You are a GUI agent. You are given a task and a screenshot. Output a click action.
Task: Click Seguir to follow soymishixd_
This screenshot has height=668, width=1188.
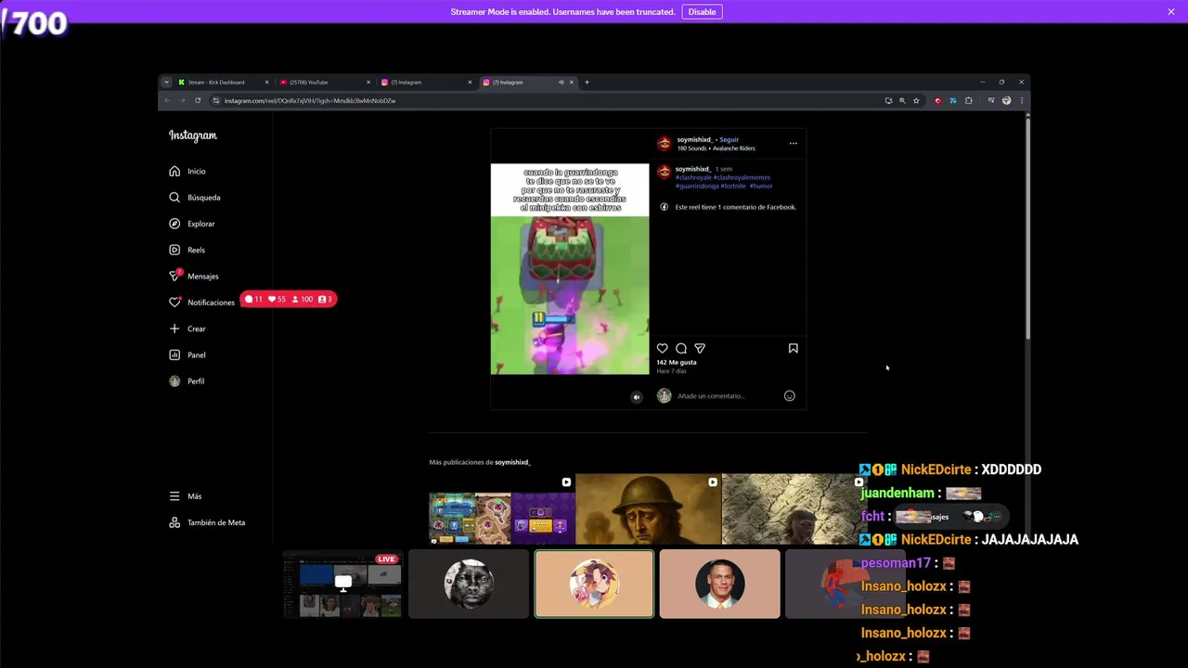tap(730, 140)
